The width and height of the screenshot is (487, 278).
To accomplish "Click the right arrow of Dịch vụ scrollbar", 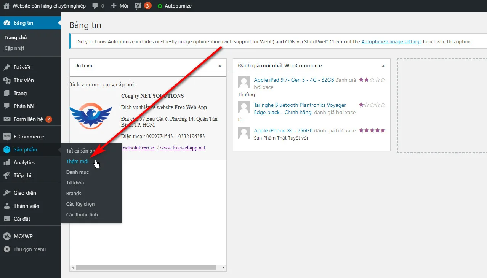I will tap(223, 268).
